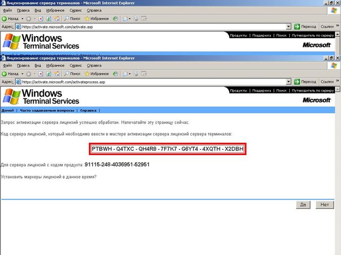Click Windows flag logo in front window menu bar
The height and width of the screenshot is (255, 341).
tap(334, 65)
